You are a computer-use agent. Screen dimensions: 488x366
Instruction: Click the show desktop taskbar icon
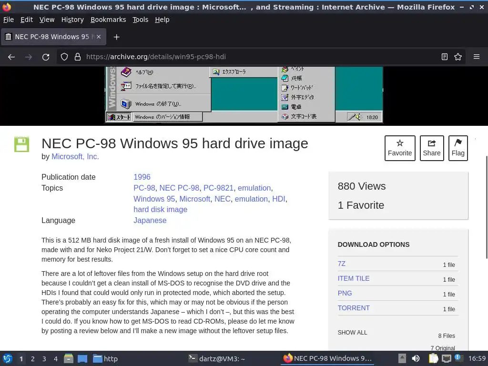[x=82, y=359]
